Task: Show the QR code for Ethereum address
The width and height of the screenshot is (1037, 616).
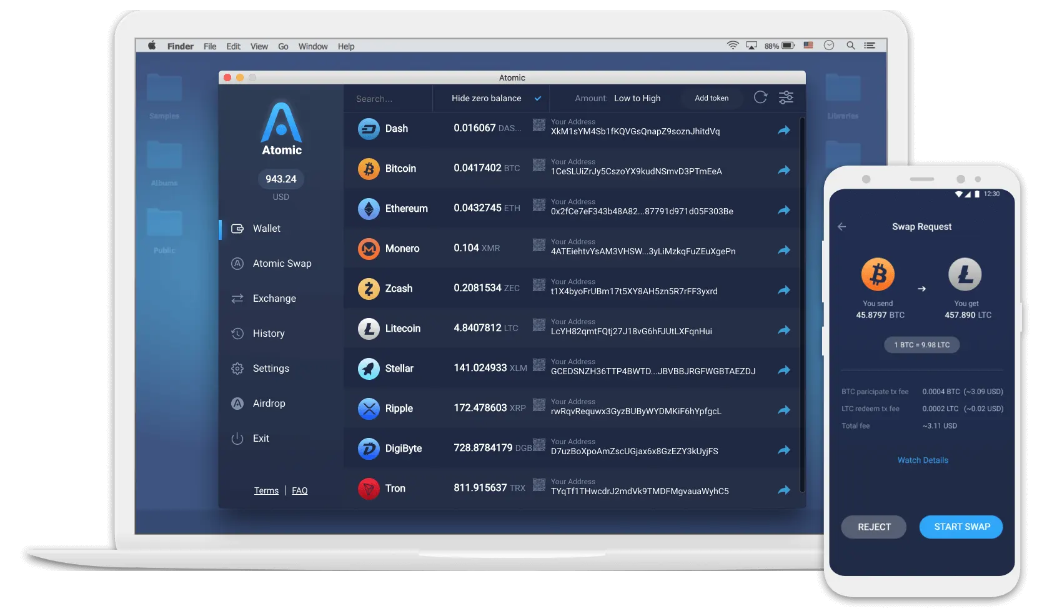Action: tap(538, 205)
